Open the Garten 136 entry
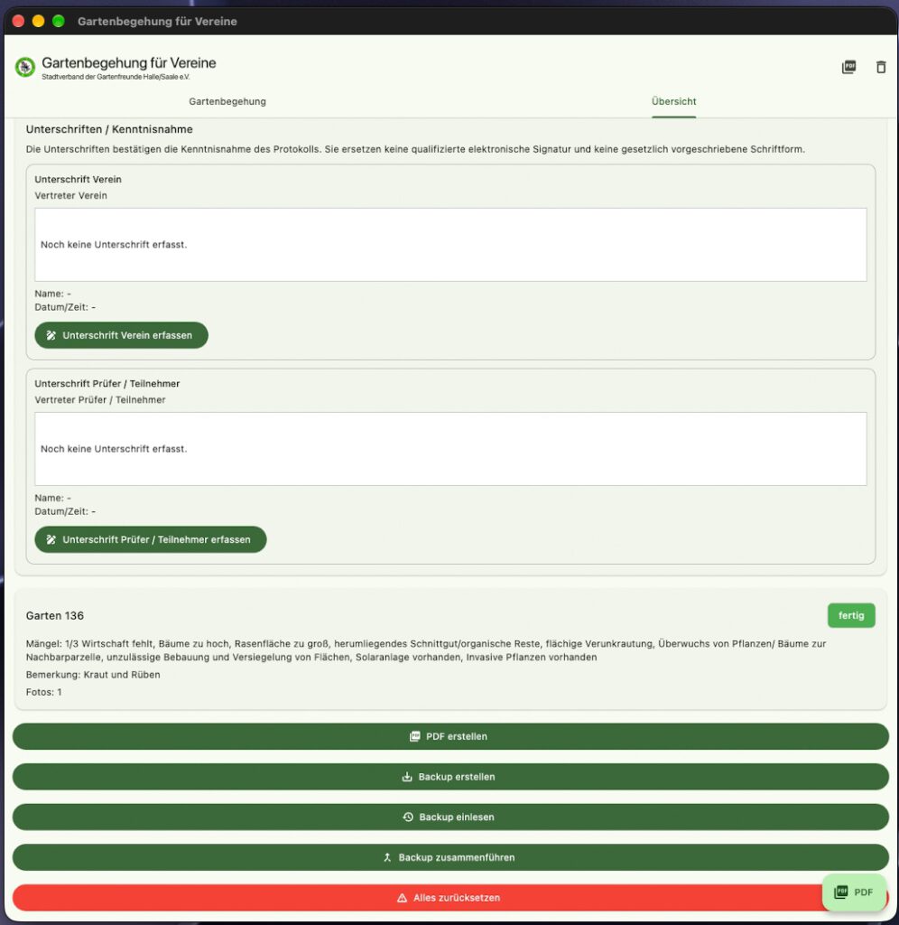The height and width of the screenshot is (925, 899). click(450, 649)
